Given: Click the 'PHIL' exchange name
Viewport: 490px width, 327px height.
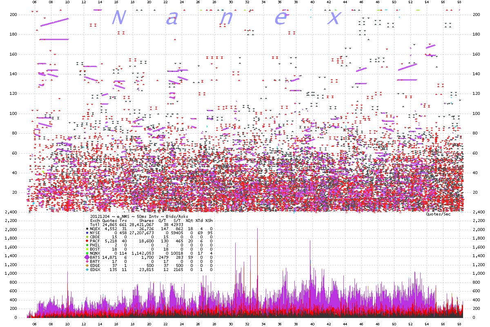Looking at the screenshot, I should [95, 245].
